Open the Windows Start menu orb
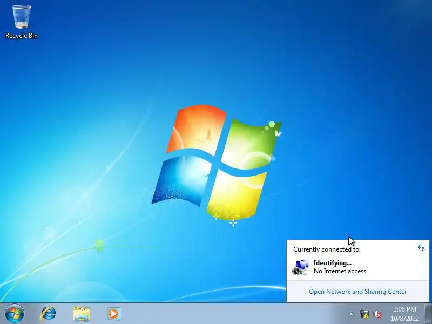Screen dimensions: 432x324 (x=15, y=314)
